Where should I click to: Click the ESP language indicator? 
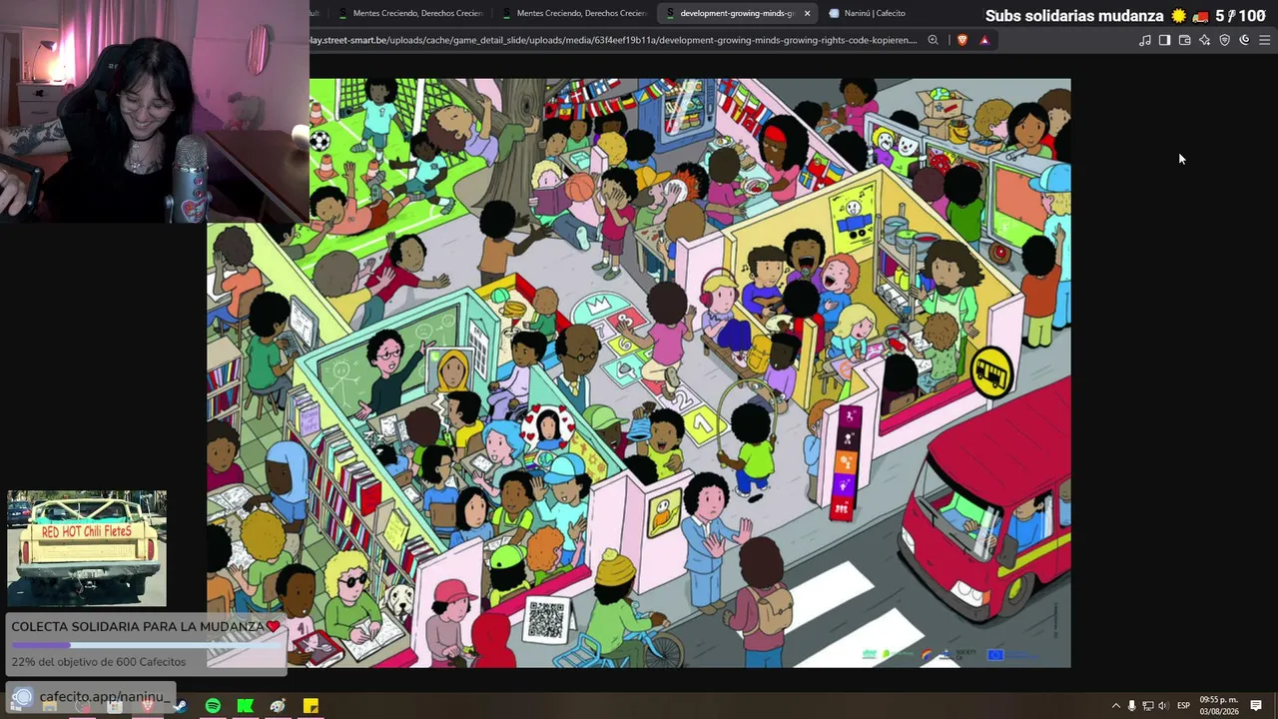click(1183, 706)
